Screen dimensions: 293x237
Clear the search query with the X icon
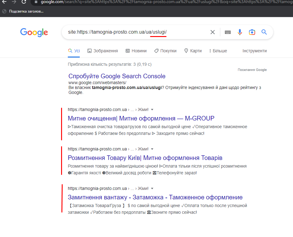point(212,32)
